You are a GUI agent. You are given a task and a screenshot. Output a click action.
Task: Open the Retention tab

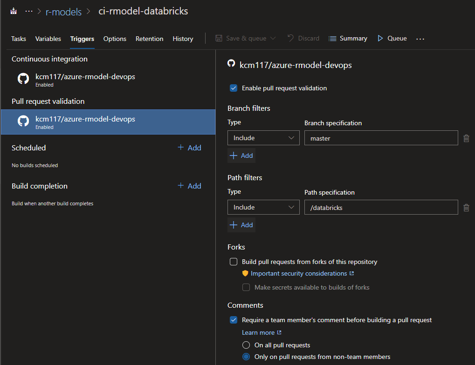coord(149,39)
